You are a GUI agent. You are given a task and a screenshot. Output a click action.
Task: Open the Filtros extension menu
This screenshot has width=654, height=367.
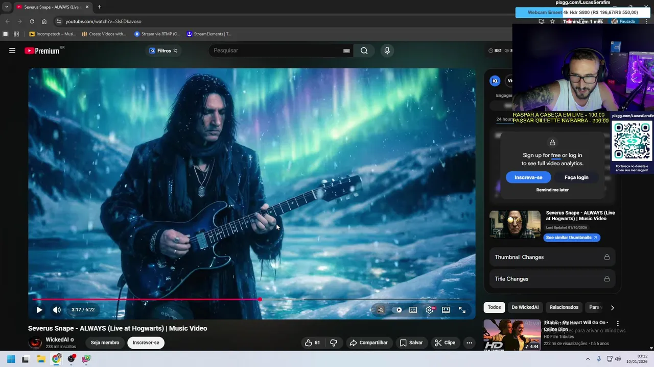pyautogui.click(x=163, y=50)
